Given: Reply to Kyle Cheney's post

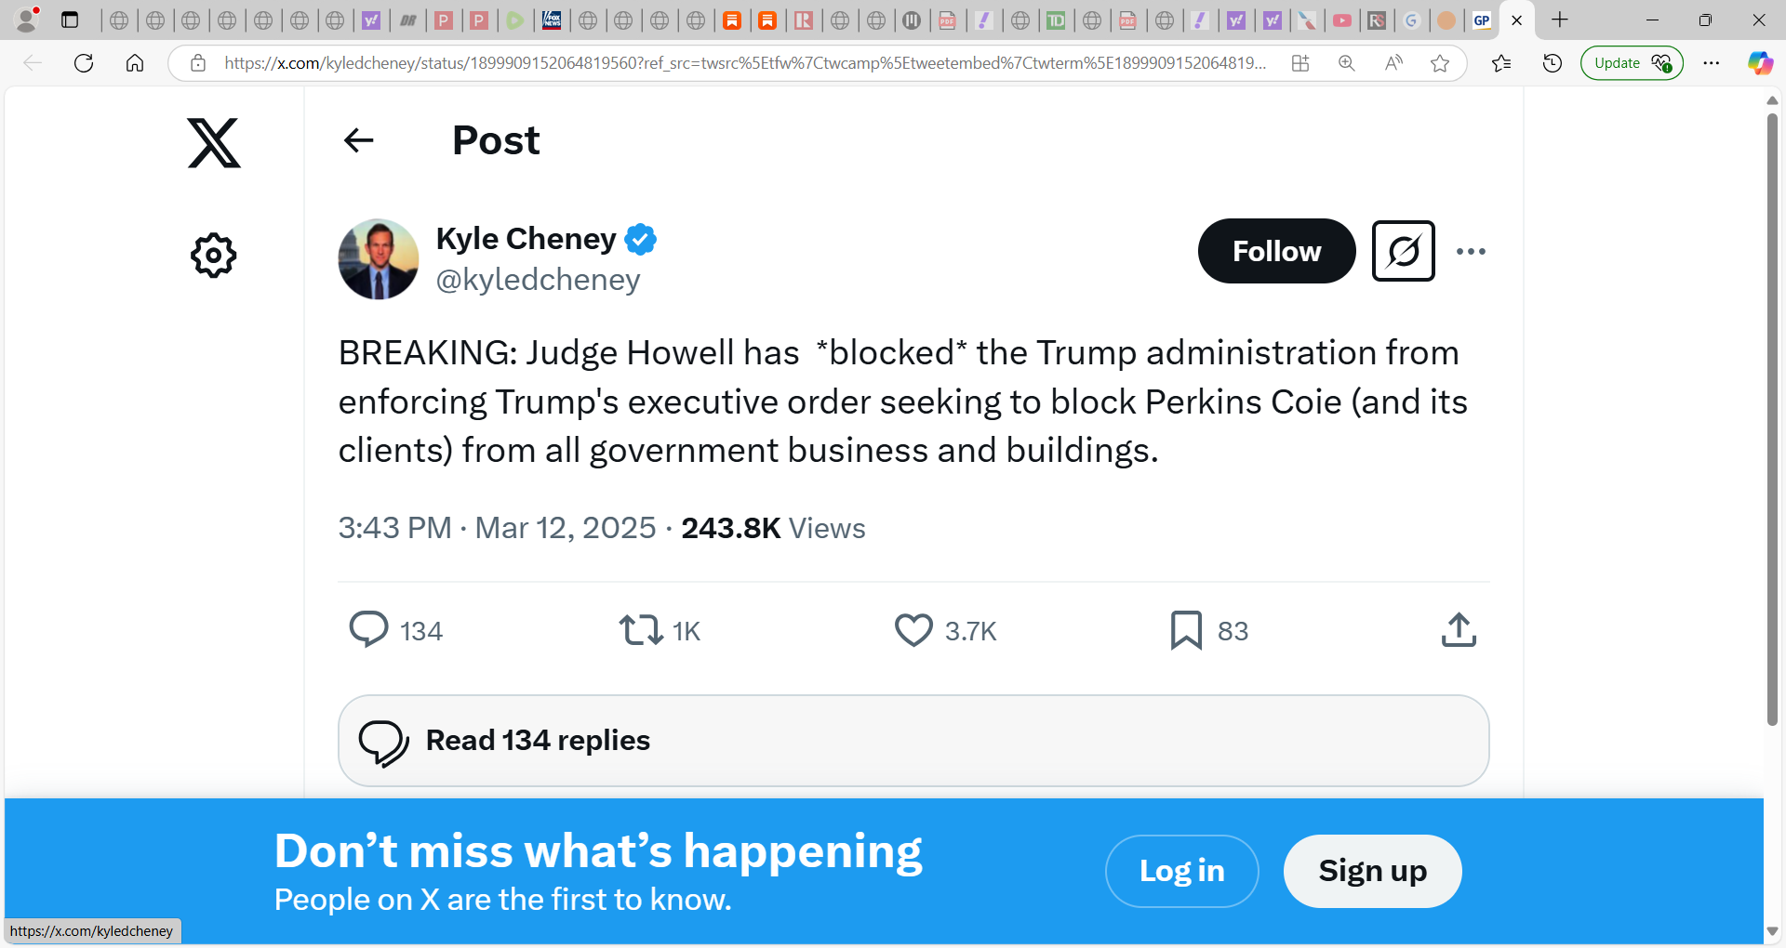Looking at the screenshot, I should click(x=370, y=630).
